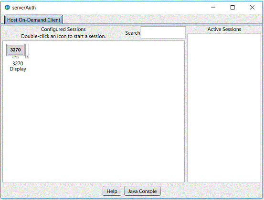Open the Java Console

142,191
